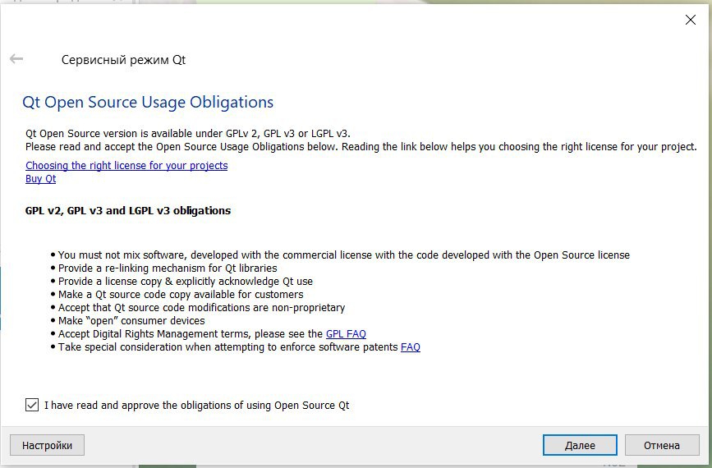Click 'I have read and approve' label text
Screen dimensions: 712x468
click(x=196, y=405)
